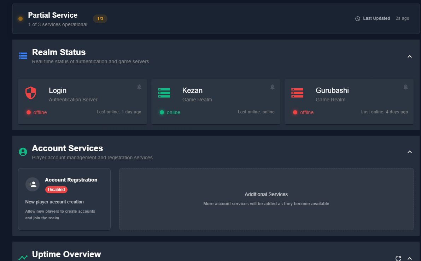Refresh the Uptime Overview data
The width and height of the screenshot is (421, 261).
pyautogui.click(x=398, y=258)
